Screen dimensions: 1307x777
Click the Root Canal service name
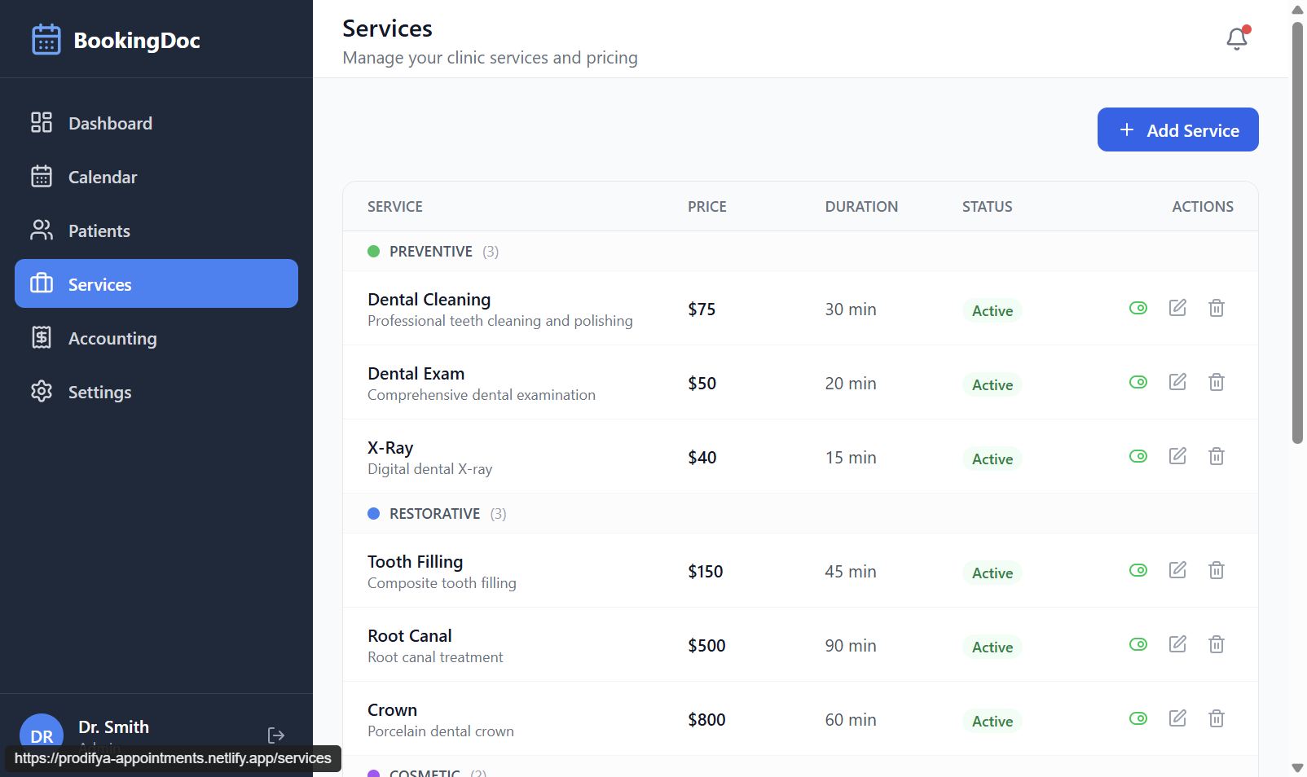[409, 635]
